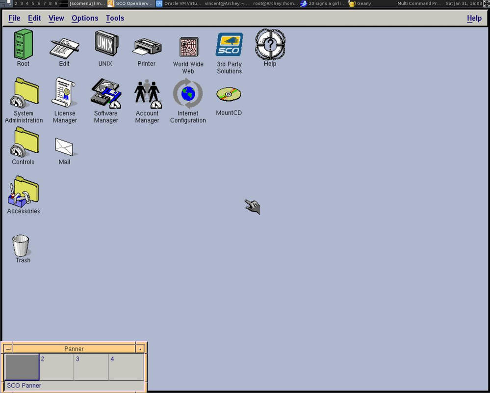This screenshot has width=490, height=393.
Task: Click the SCO Panner status label
Action: (24, 386)
